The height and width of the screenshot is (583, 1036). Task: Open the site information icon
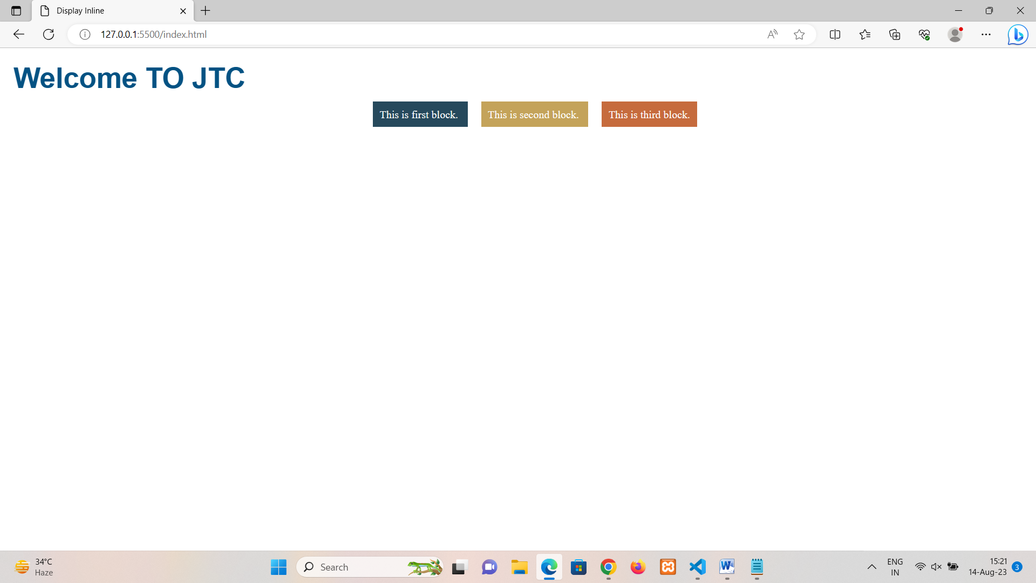(x=85, y=35)
